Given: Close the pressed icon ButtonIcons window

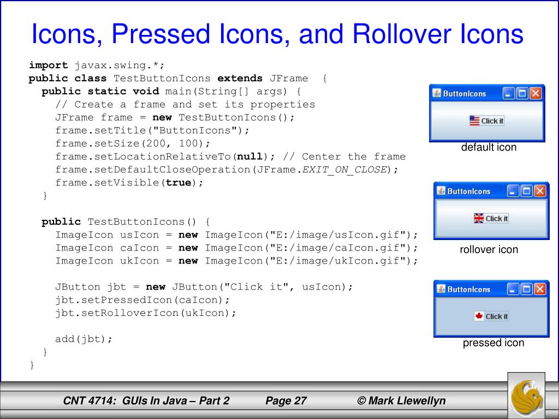Looking at the screenshot, I should point(540,289).
